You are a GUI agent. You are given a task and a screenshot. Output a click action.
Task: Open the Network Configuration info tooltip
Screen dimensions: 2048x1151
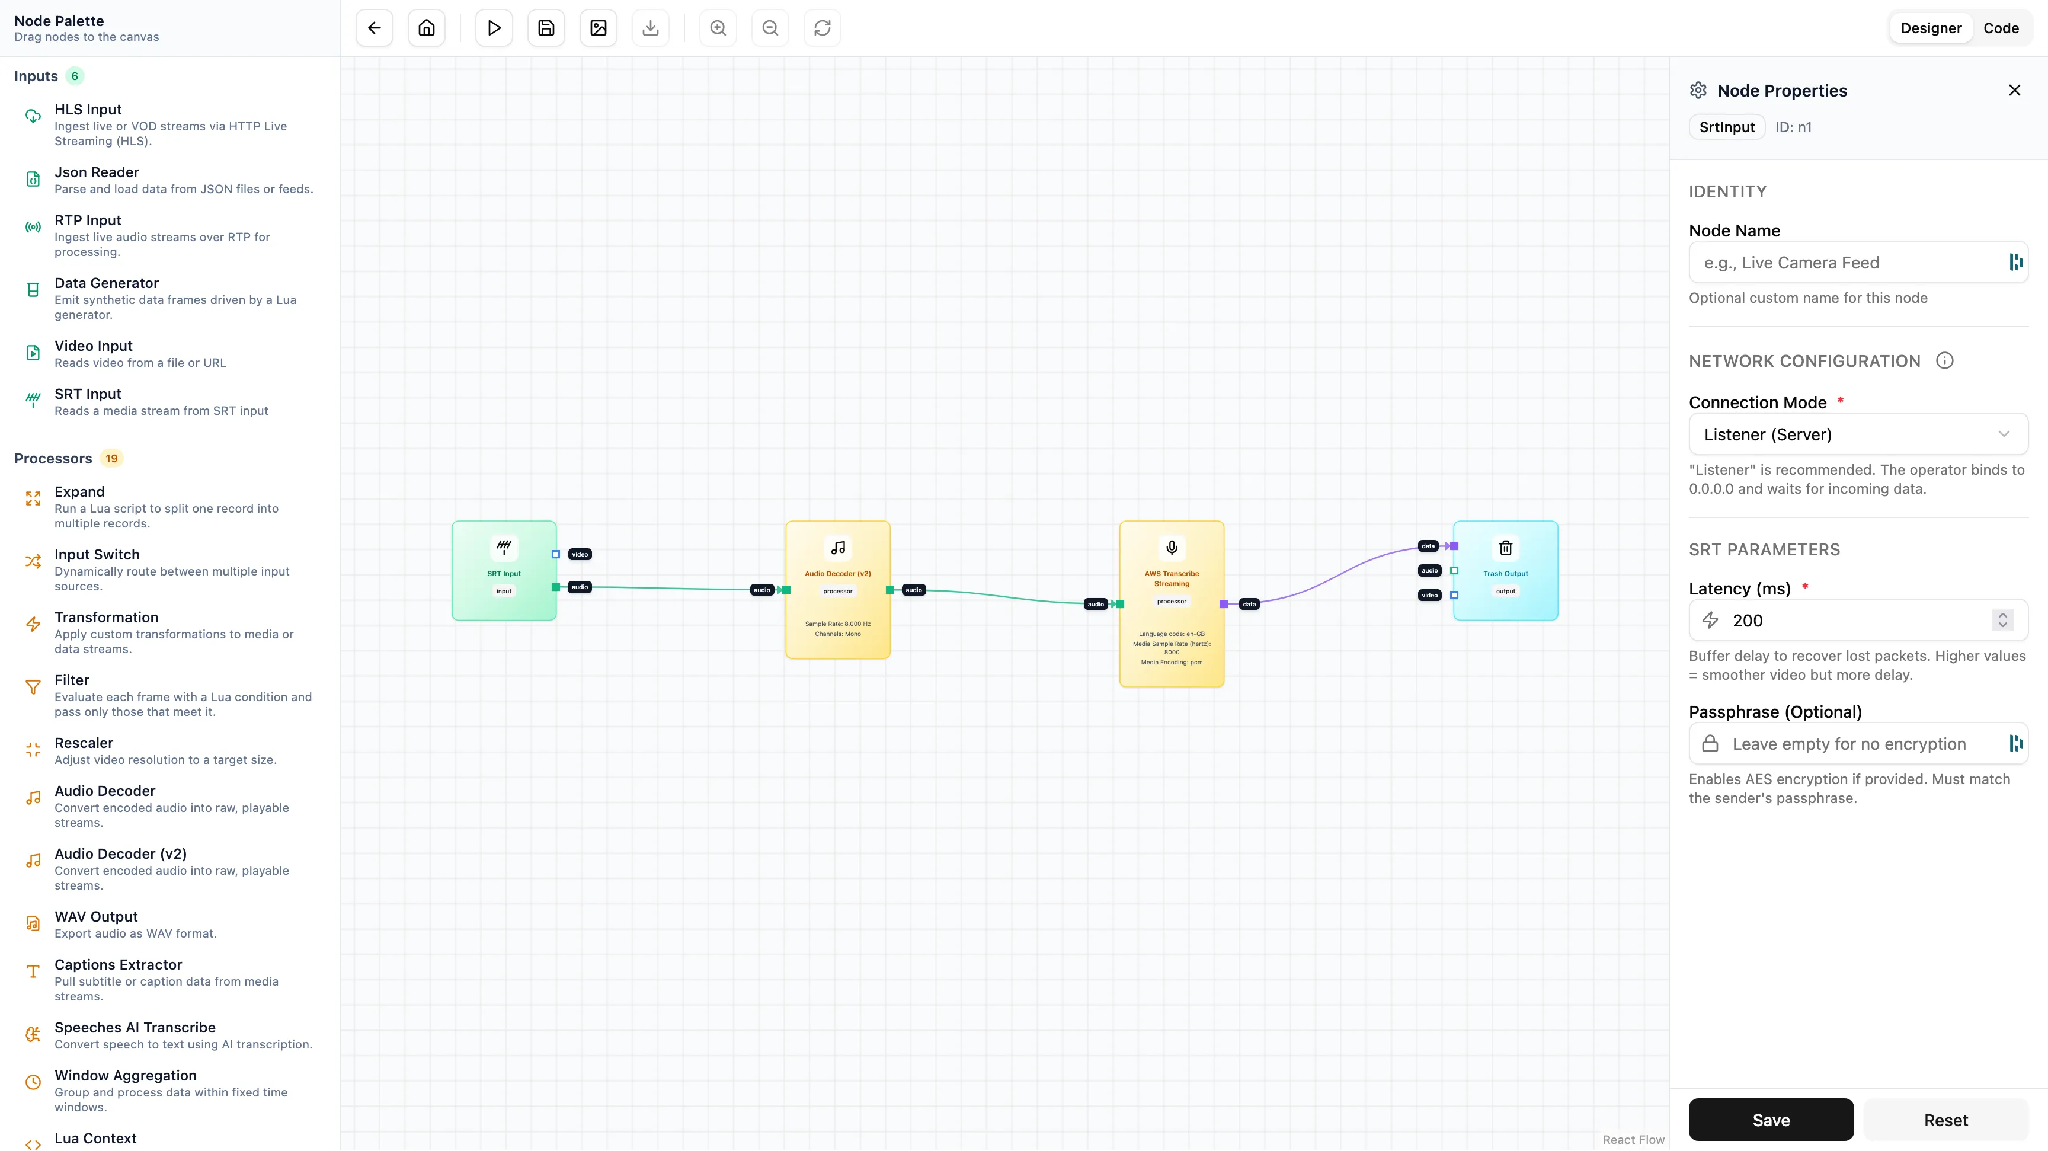click(x=1945, y=360)
